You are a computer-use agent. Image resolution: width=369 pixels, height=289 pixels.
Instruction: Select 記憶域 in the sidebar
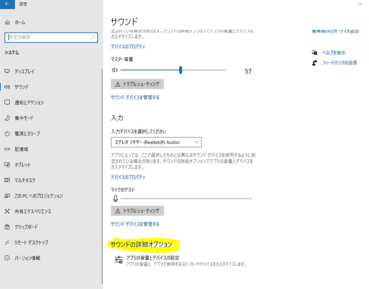21,149
